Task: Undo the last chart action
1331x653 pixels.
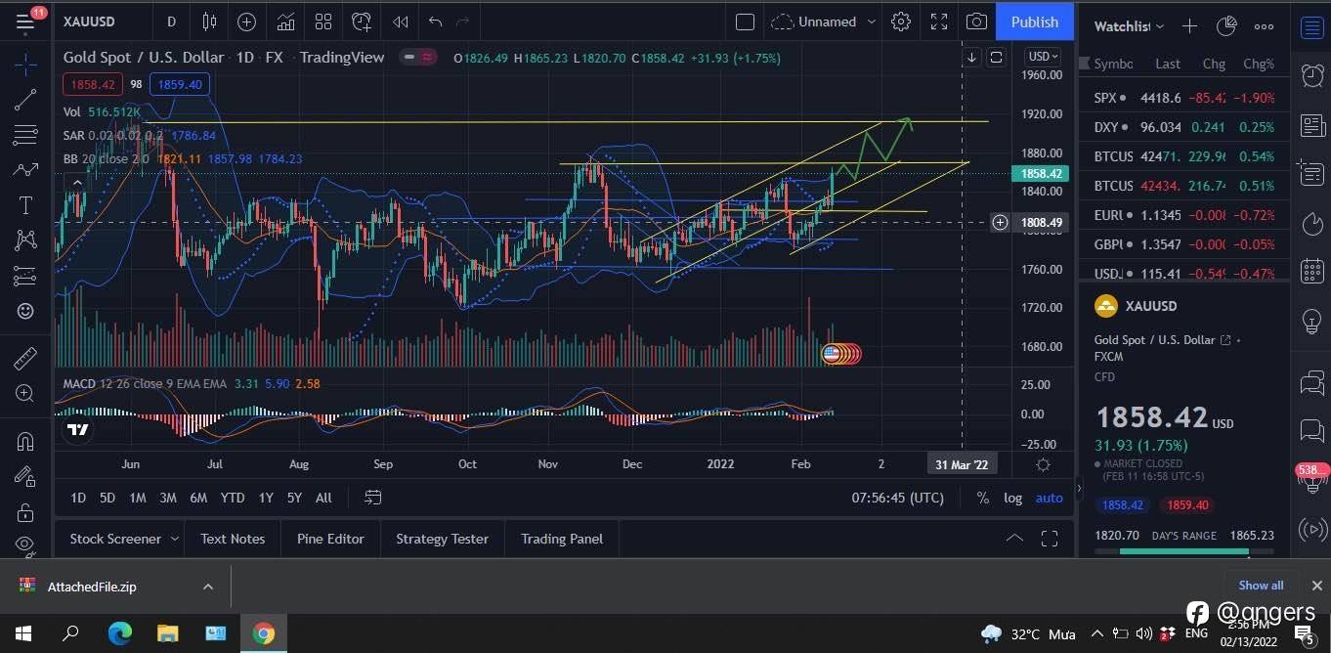Action: pos(435,22)
